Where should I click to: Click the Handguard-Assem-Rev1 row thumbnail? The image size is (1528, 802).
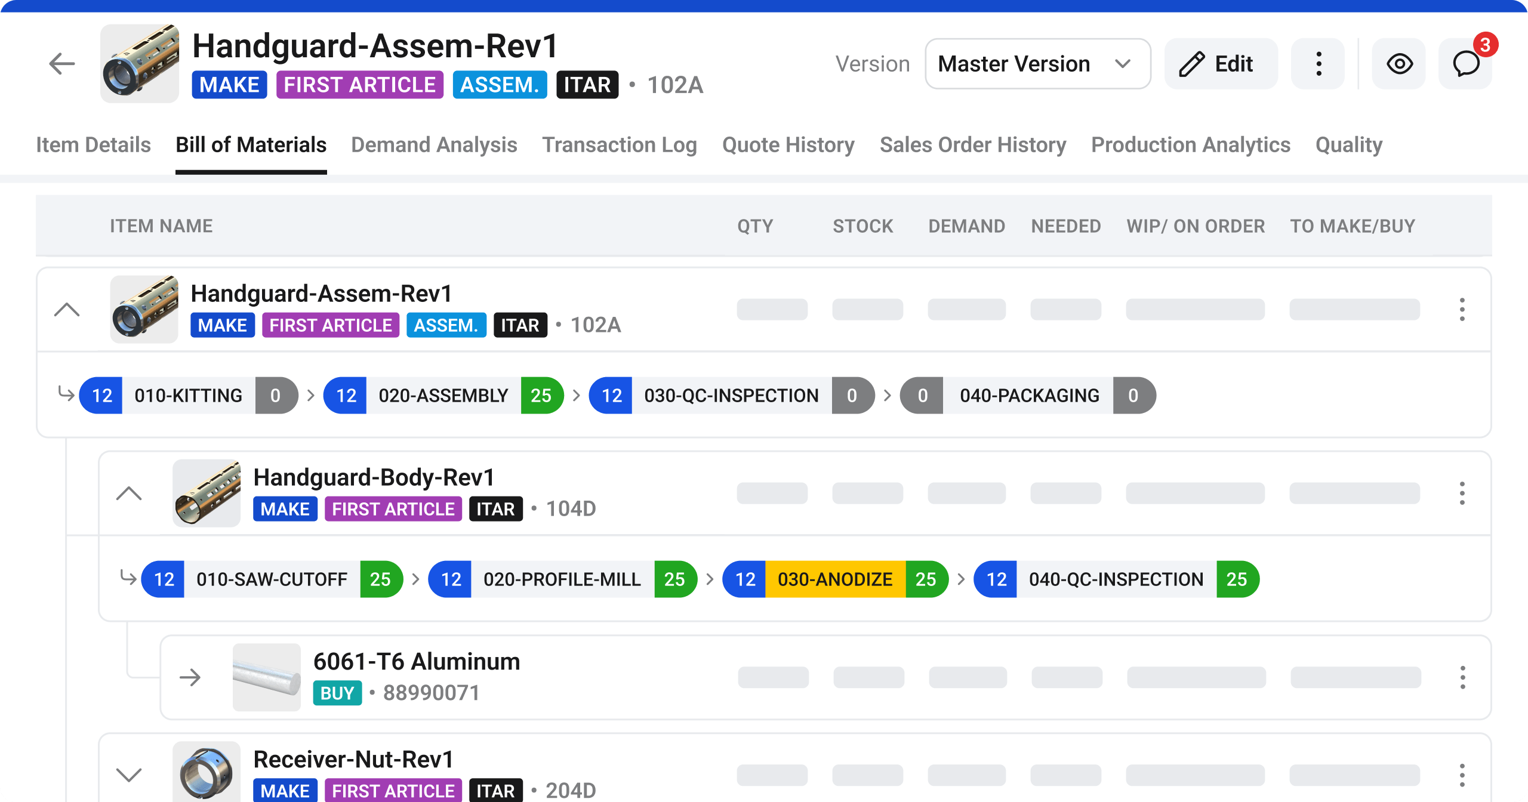point(144,309)
